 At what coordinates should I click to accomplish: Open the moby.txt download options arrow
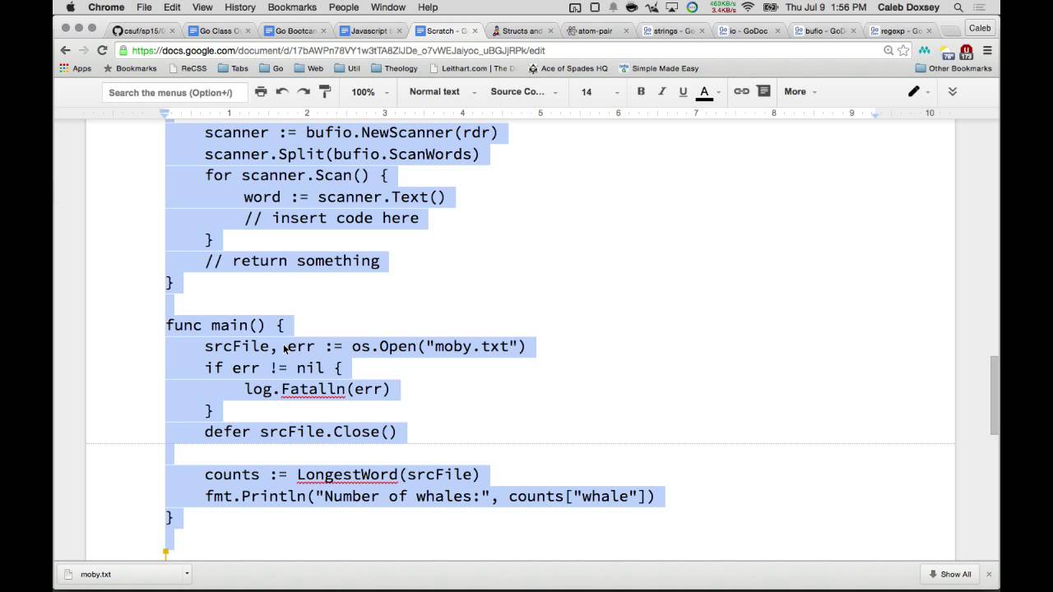coord(187,574)
